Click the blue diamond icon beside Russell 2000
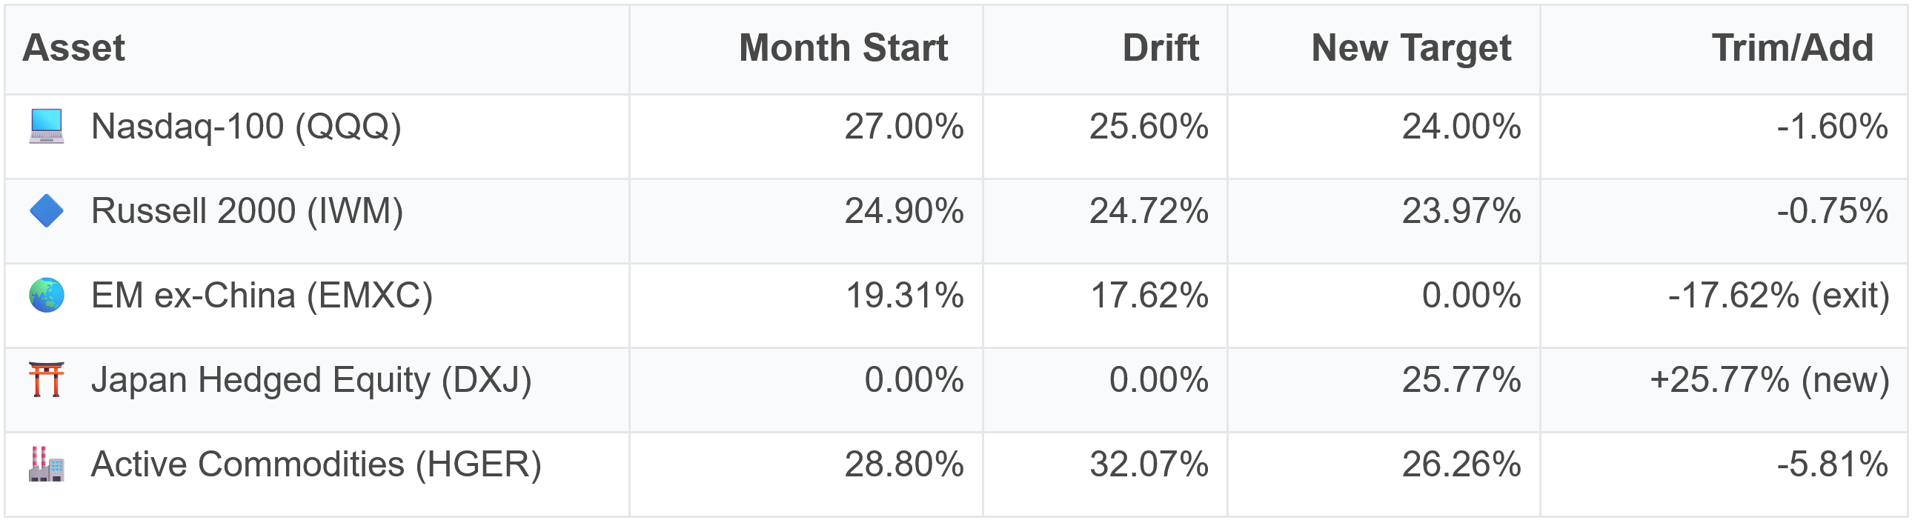 point(47,210)
